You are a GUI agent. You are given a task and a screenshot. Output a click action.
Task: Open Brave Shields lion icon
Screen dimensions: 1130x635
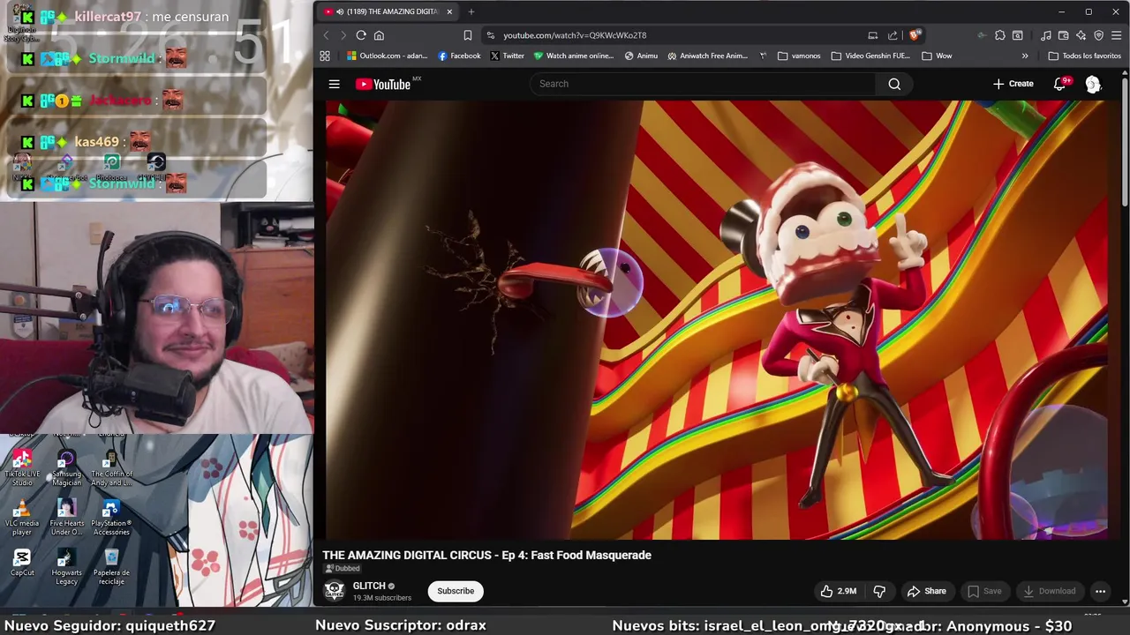tap(915, 35)
